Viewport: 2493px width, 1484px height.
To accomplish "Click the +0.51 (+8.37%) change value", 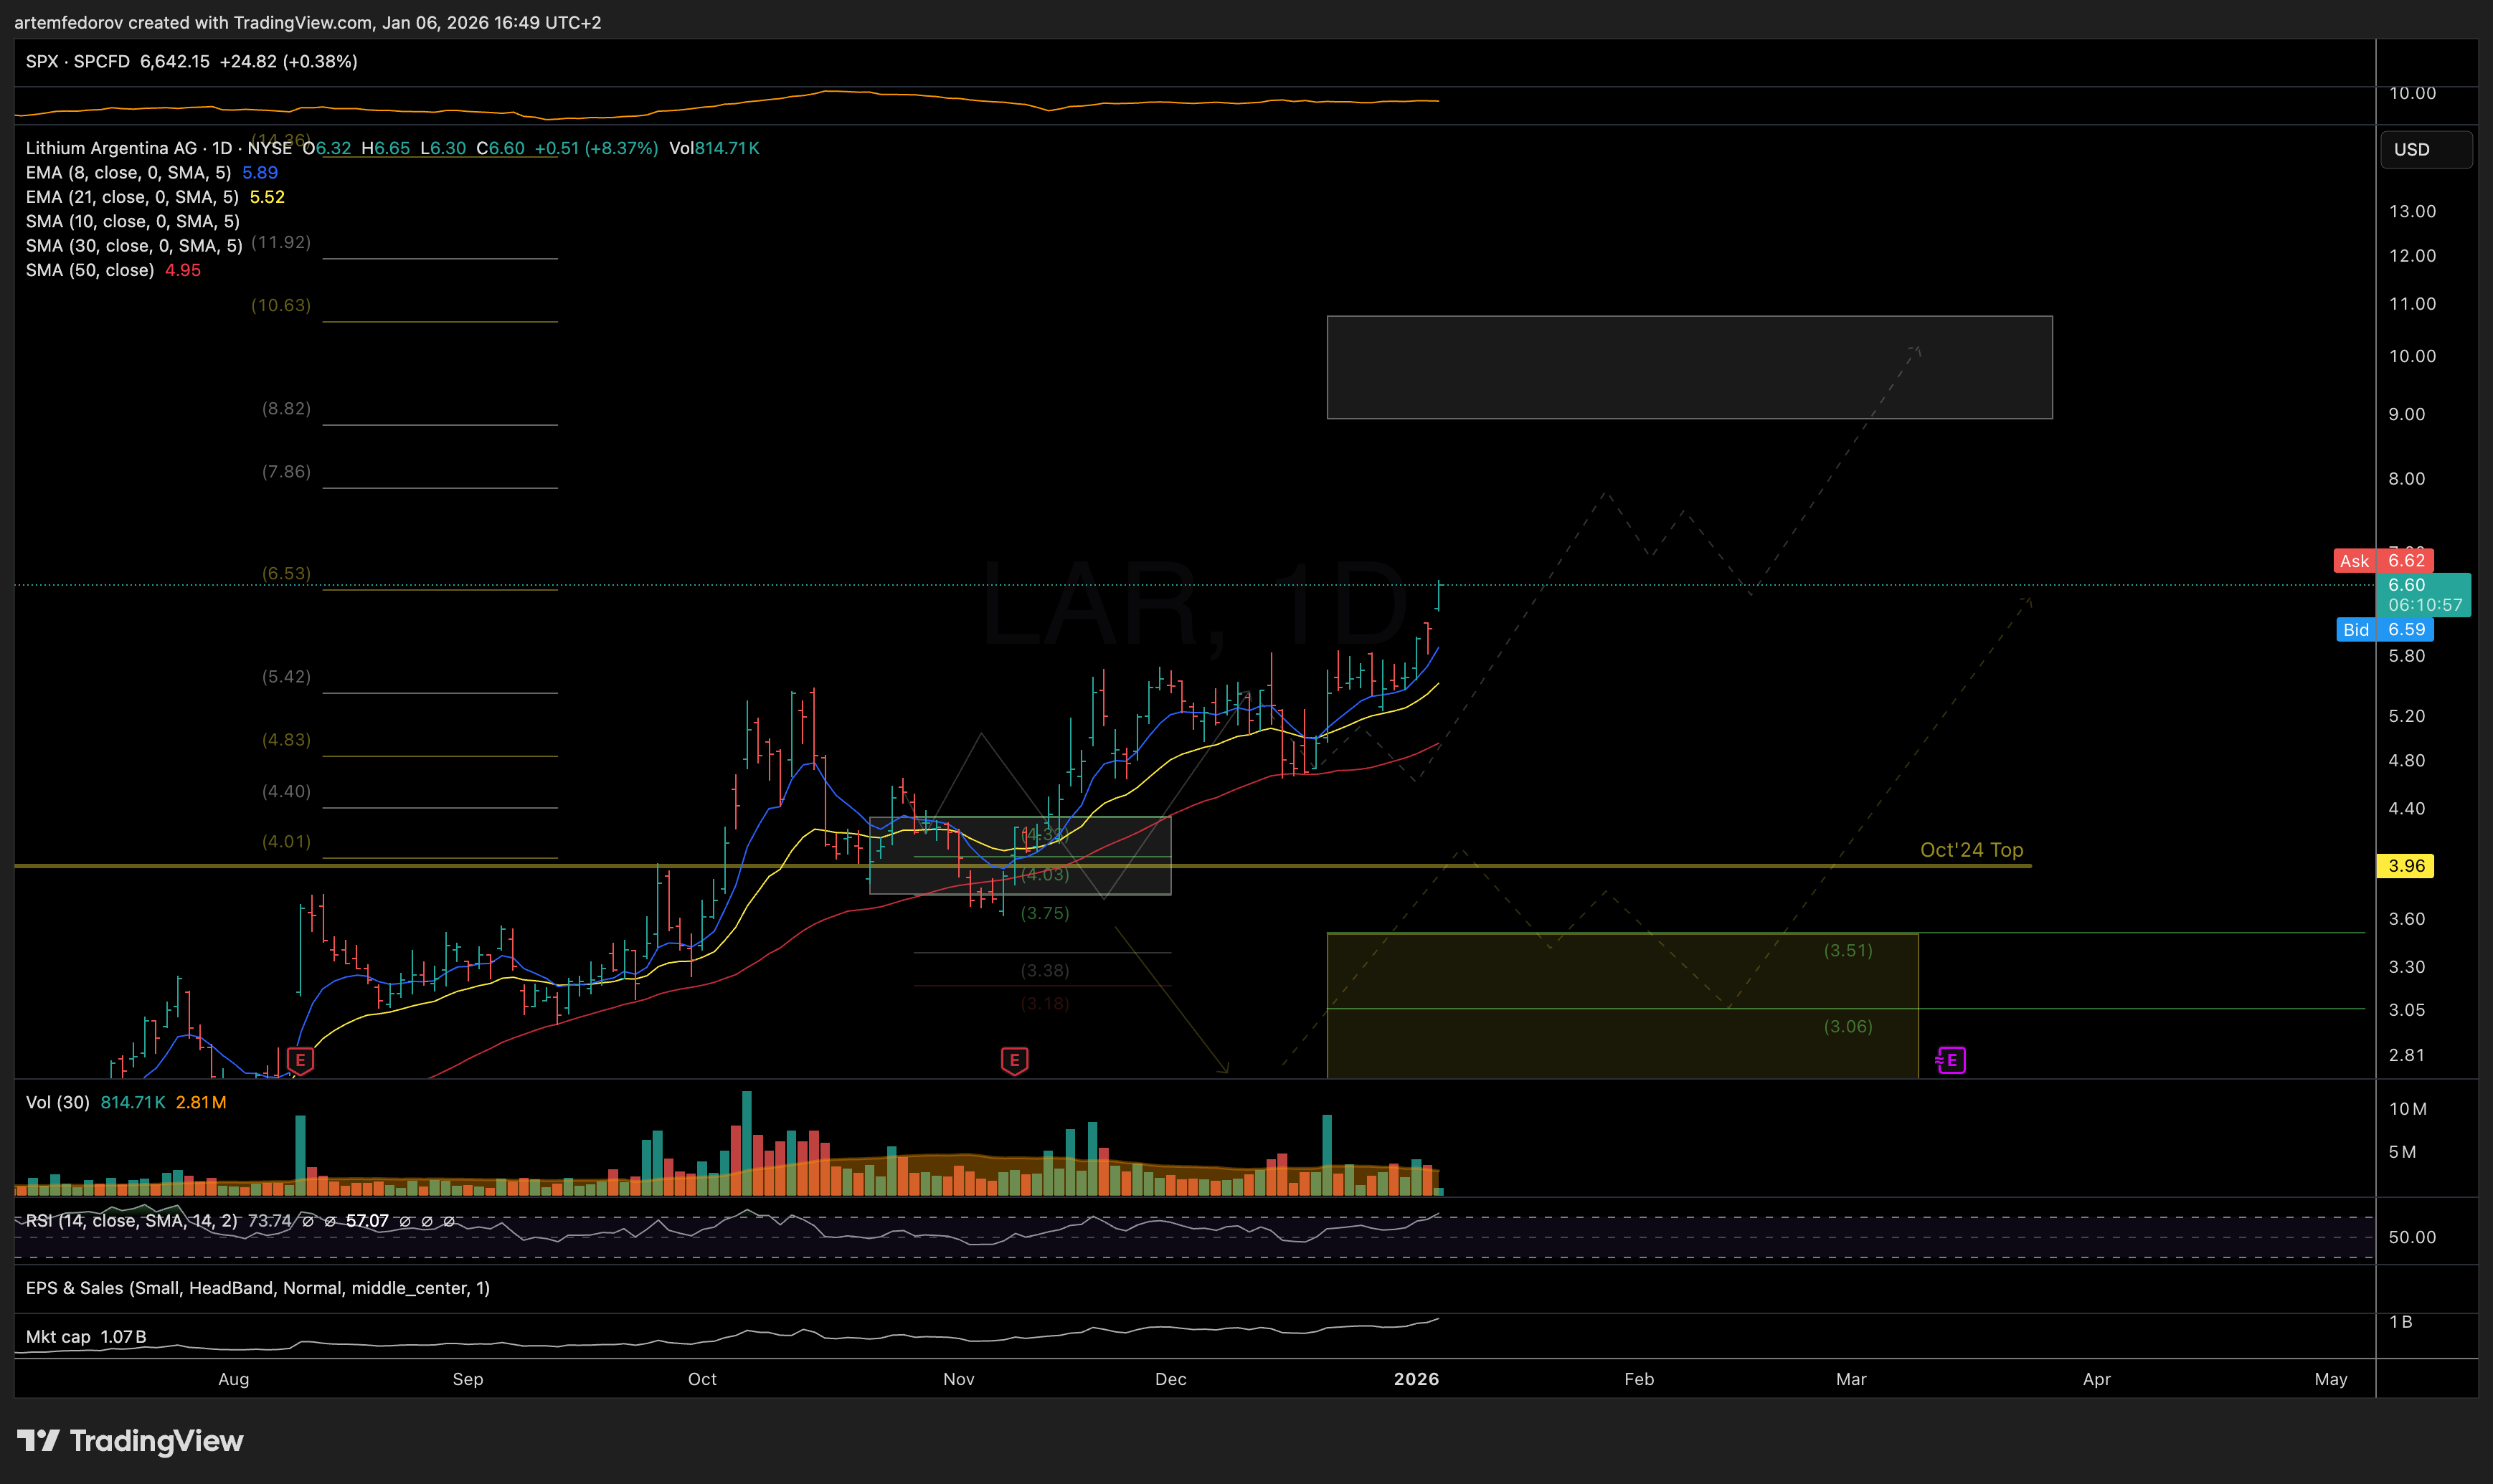I will coord(596,148).
